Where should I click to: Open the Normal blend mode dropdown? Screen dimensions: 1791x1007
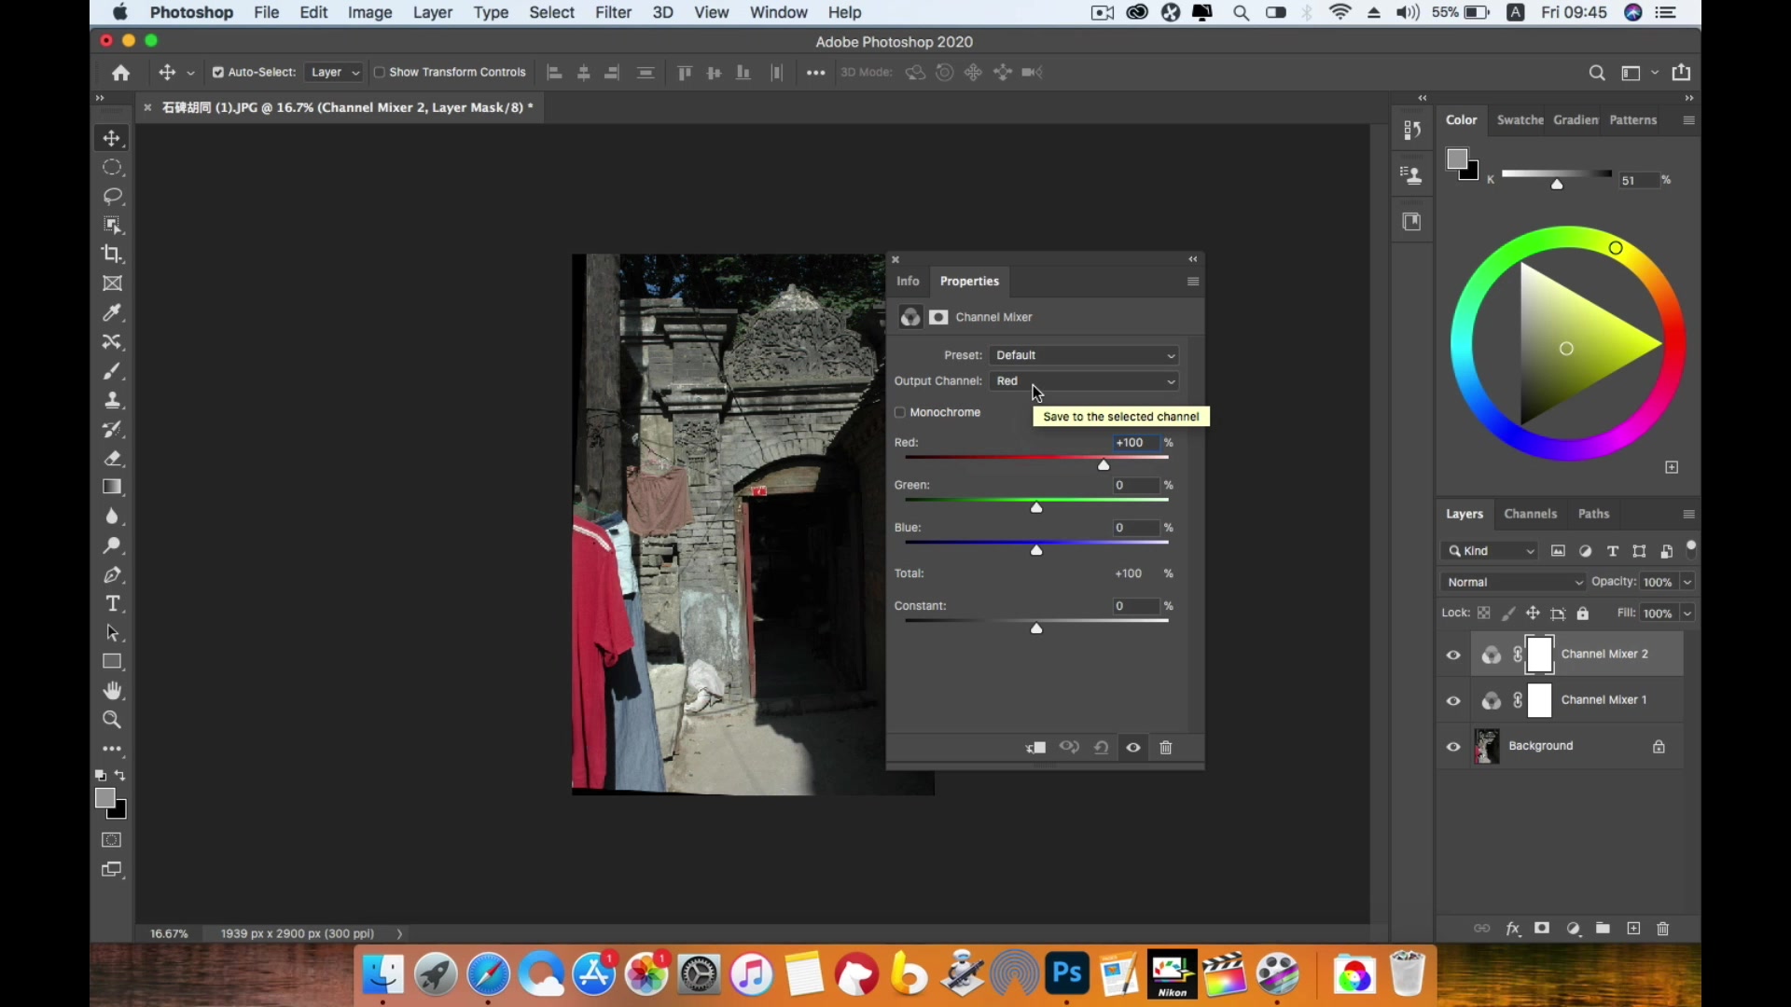point(1511,582)
